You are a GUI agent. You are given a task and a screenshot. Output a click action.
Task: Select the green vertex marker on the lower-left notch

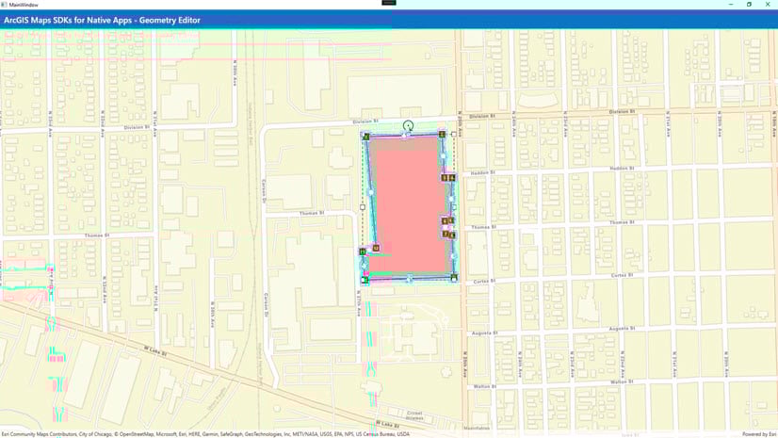coord(363,252)
